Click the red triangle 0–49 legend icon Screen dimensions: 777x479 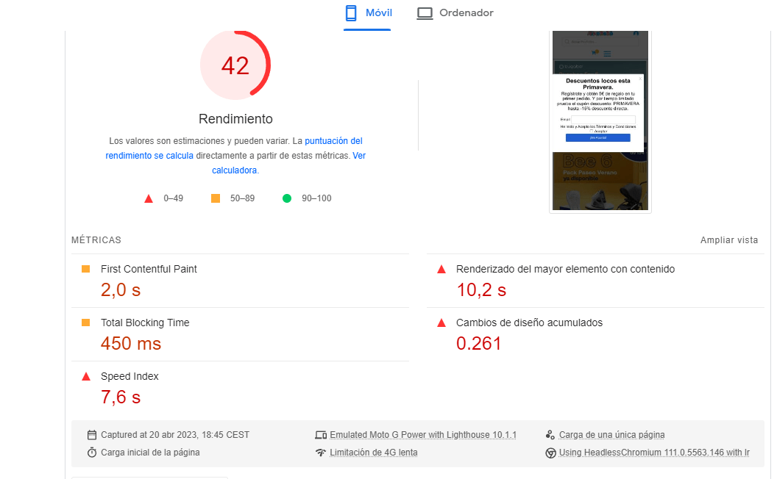(x=148, y=198)
